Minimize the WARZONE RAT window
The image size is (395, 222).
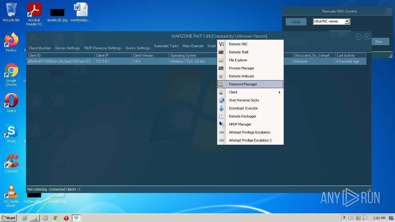tap(359, 37)
